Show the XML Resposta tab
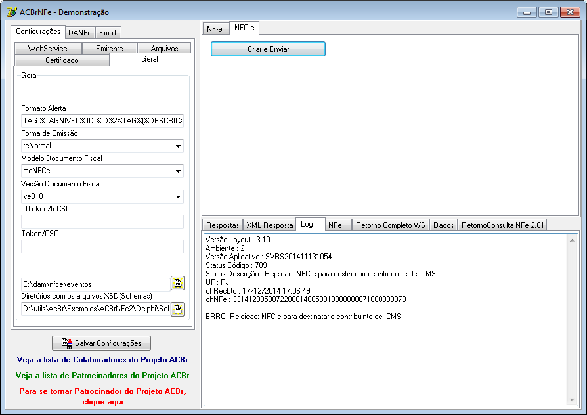 (270, 225)
